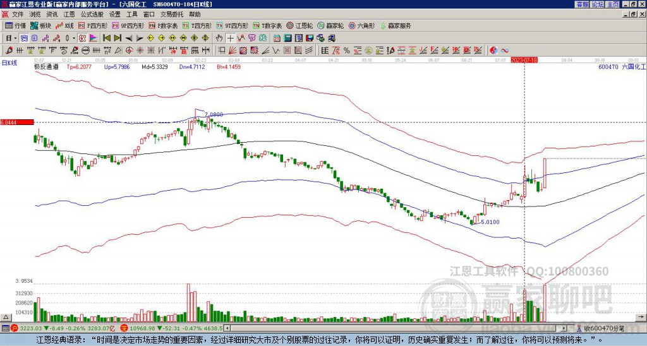Open the calendar icon with 21

tap(277, 39)
